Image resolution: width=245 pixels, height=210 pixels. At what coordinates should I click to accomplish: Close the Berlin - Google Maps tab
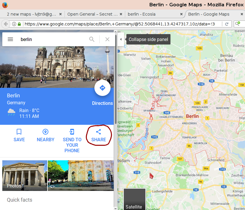coord(242,14)
